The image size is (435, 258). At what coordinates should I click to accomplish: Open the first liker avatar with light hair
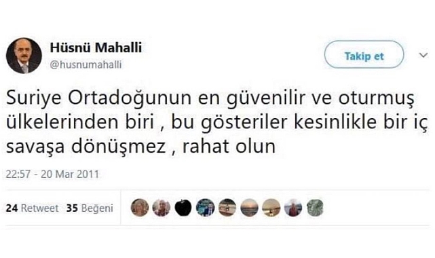tap(140, 208)
